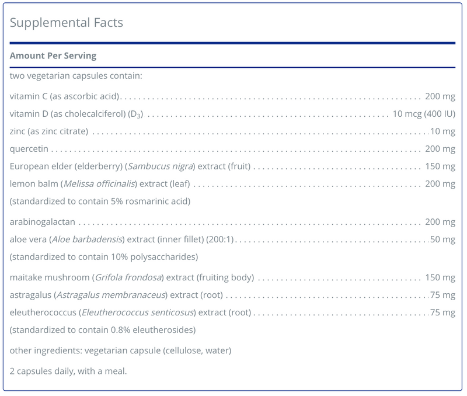
Task: Click the other ingredients vegetarian capsule line
Action: coord(121,350)
